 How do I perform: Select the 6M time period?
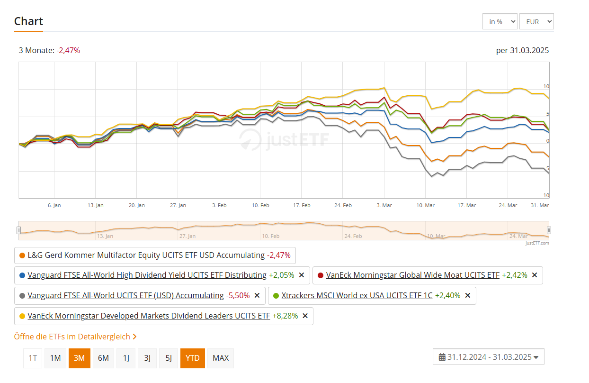[103, 358]
